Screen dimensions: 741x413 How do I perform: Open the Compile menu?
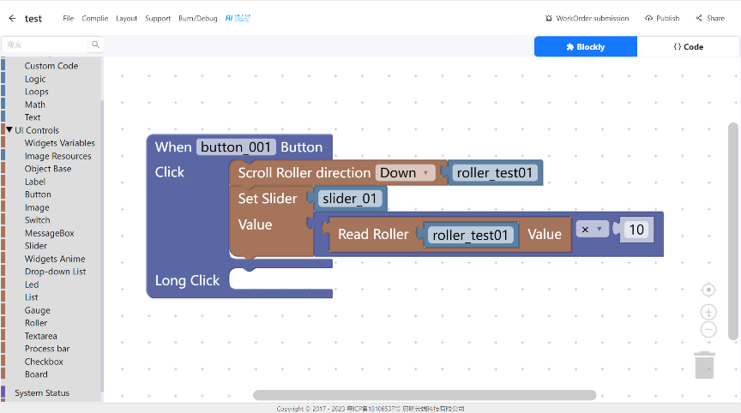(95, 18)
